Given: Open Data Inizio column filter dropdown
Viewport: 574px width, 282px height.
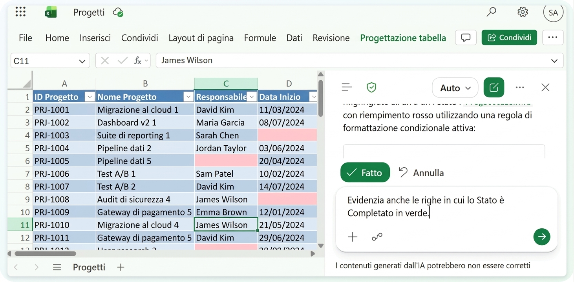Looking at the screenshot, I should [x=313, y=97].
